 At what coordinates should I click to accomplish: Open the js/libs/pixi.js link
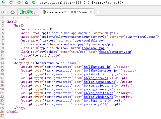tap(97, 67)
